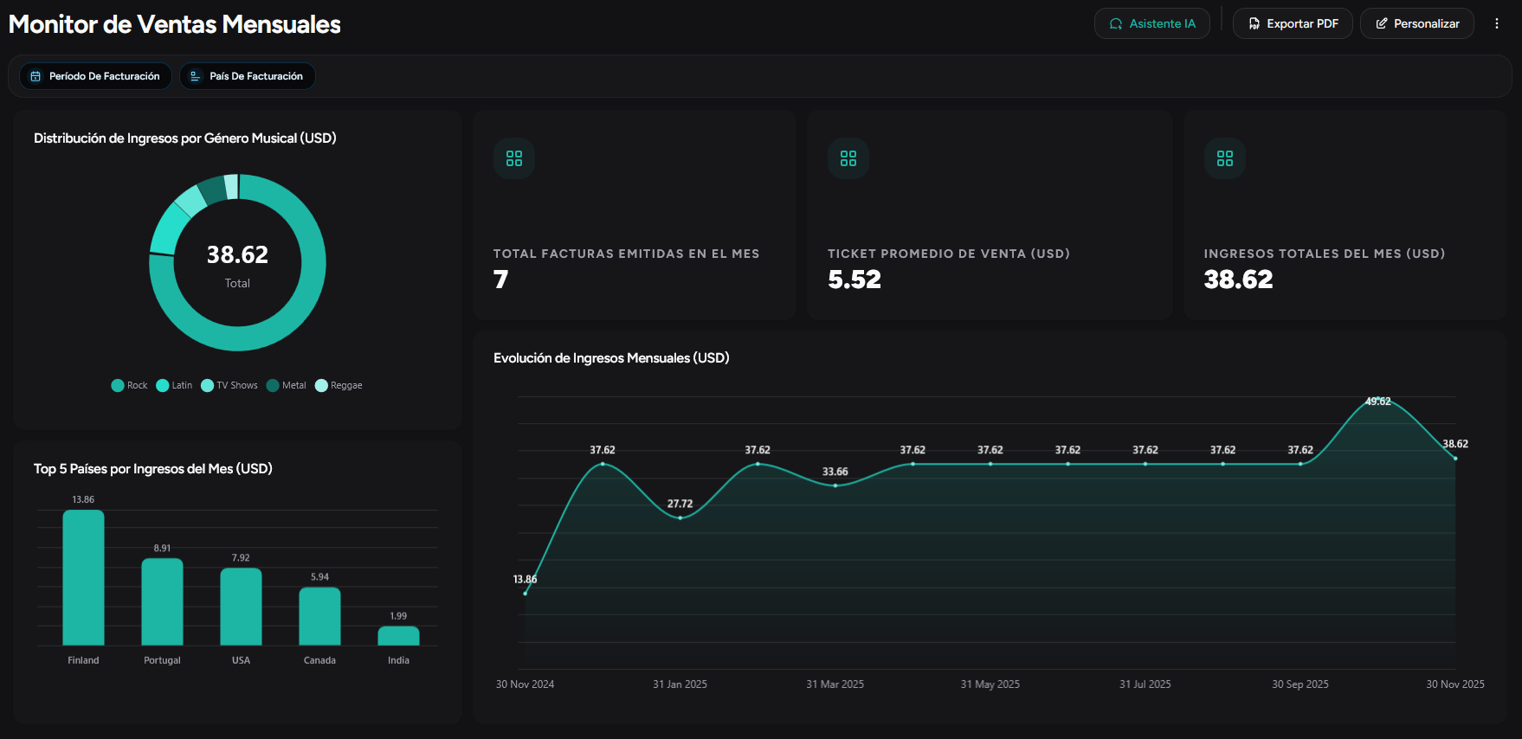Toggle Latin legend swatch

pos(162,385)
